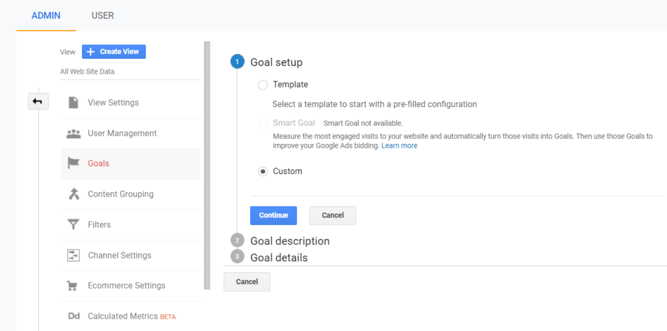Expand step 3 Goal details
Viewport: 667px width, 331px height.
pyautogui.click(x=279, y=257)
